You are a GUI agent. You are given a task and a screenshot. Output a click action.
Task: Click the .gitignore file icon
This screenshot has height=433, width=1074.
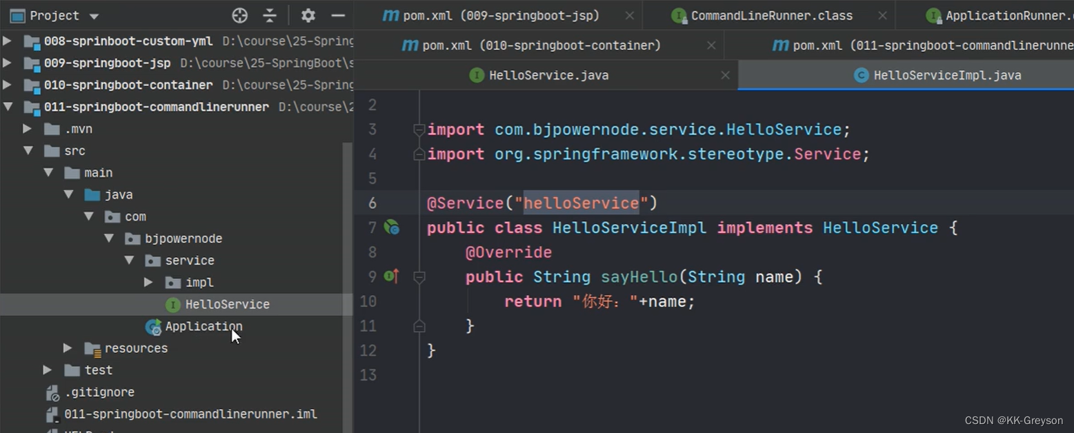[x=52, y=393]
